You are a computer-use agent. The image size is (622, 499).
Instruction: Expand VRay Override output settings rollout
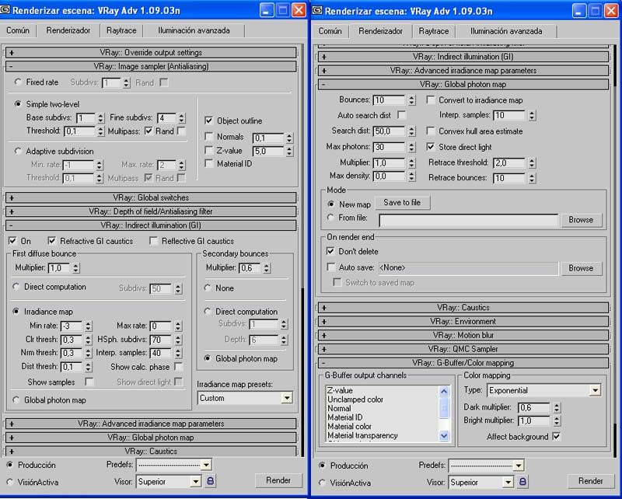click(151, 52)
